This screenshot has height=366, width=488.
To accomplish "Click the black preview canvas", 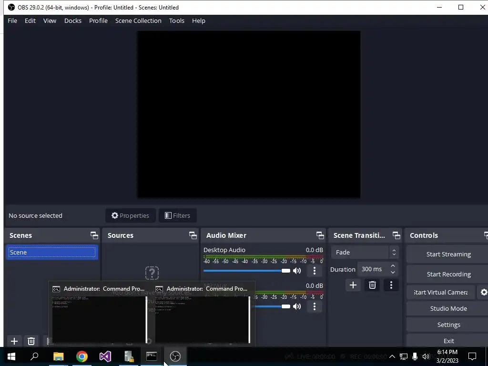I will pos(249,114).
